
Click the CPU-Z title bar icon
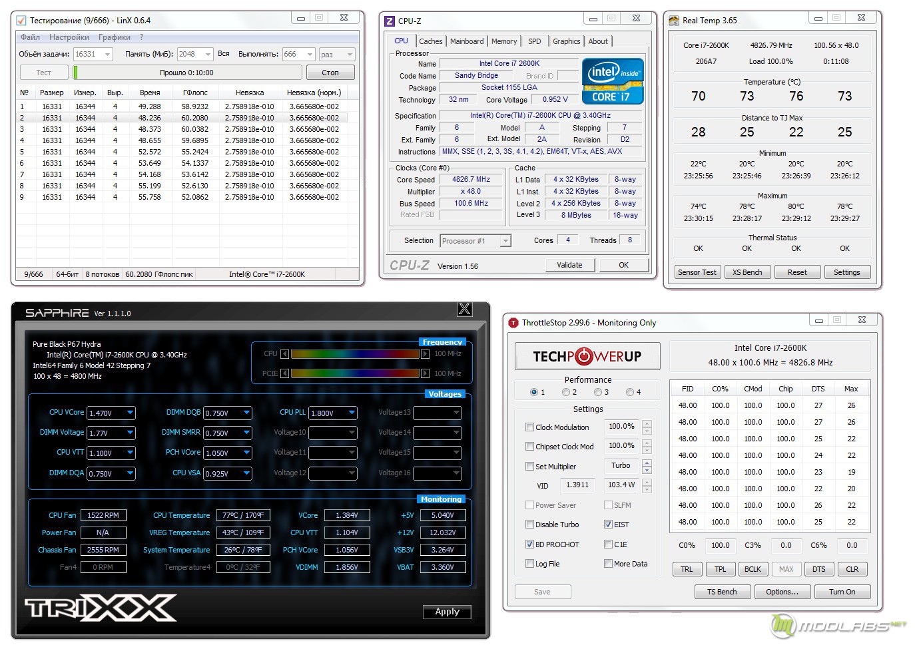[390, 21]
